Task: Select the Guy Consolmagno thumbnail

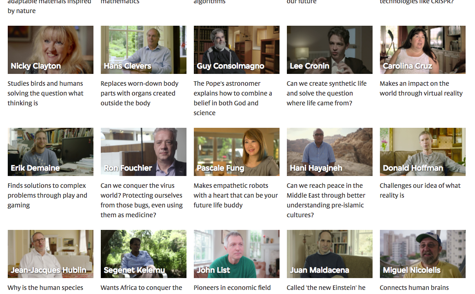Action: (237, 50)
